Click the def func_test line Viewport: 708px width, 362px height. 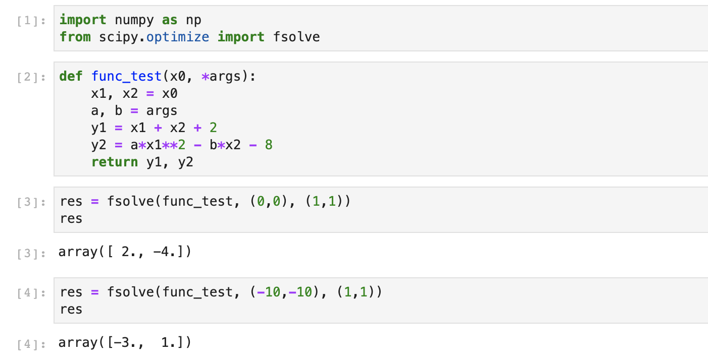click(158, 77)
